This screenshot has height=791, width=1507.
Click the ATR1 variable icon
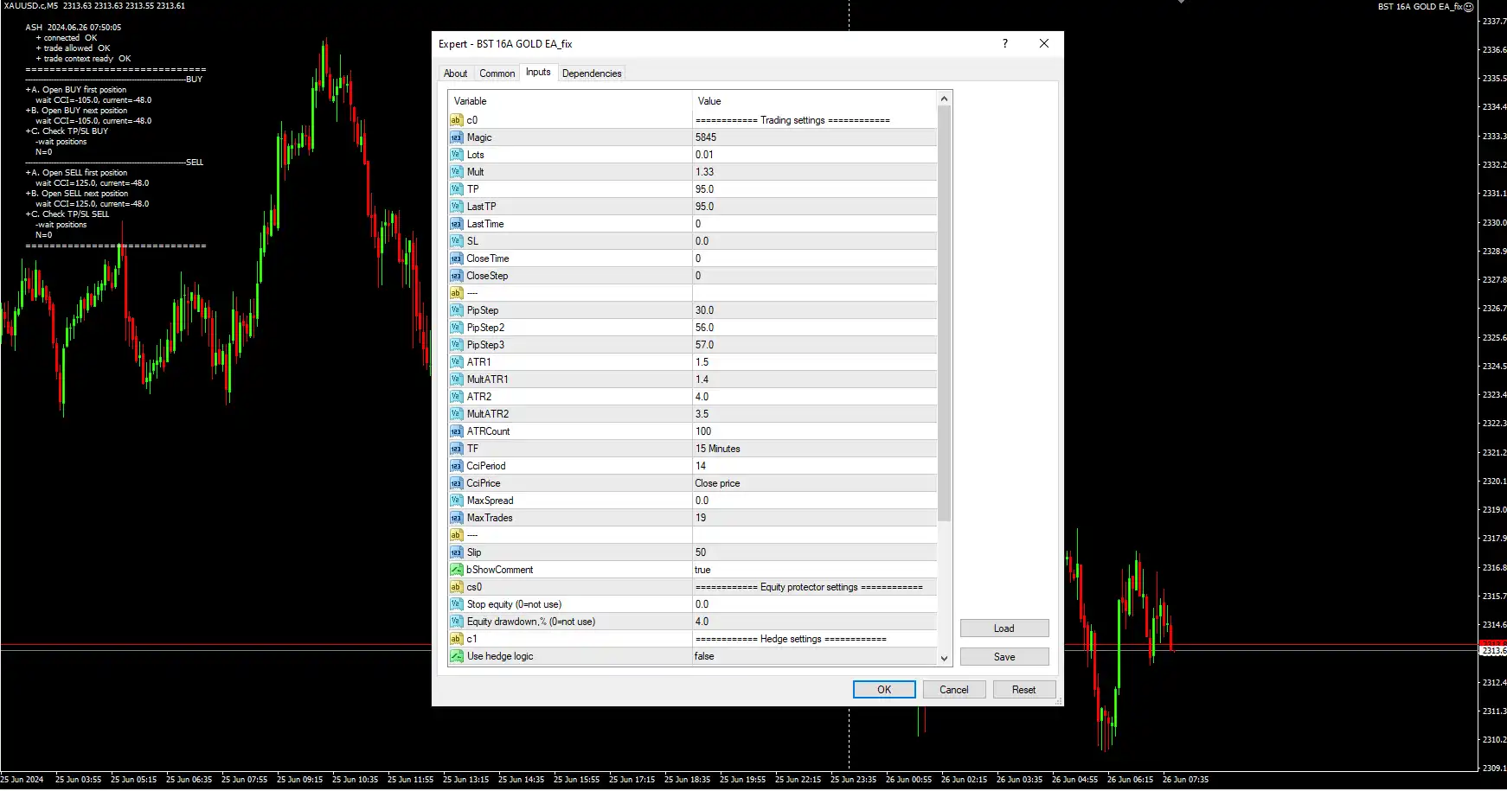pyautogui.click(x=456, y=362)
